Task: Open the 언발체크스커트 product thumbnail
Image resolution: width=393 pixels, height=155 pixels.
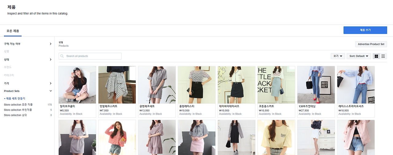Action: click(117, 85)
